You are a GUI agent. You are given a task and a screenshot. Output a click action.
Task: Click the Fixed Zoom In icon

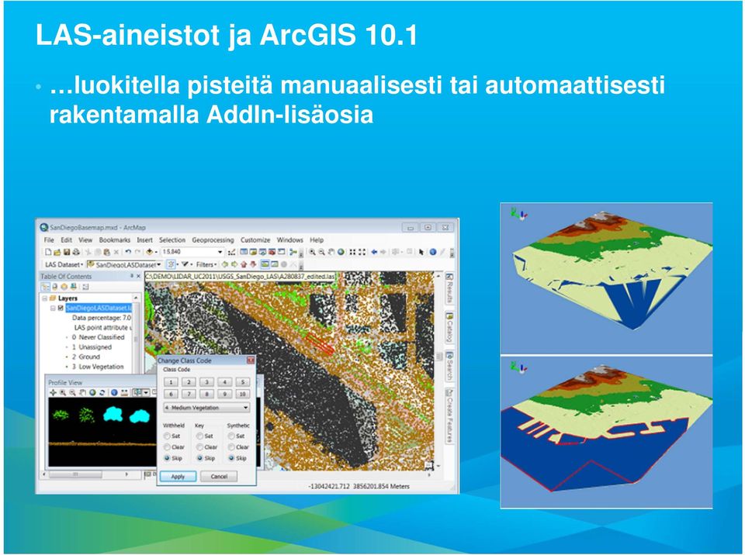(x=352, y=252)
